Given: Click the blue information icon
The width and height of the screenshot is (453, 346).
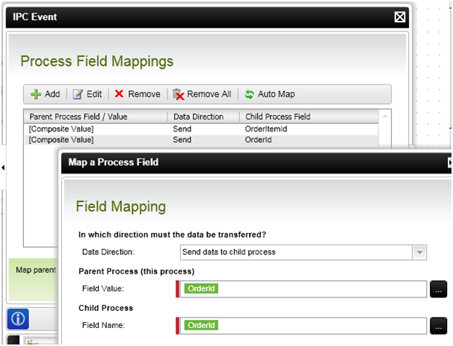Looking at the screenshot, I should [18, 319].
